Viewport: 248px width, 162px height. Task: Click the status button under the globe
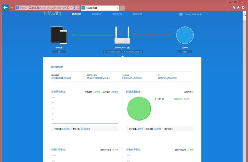click(185, 52)
